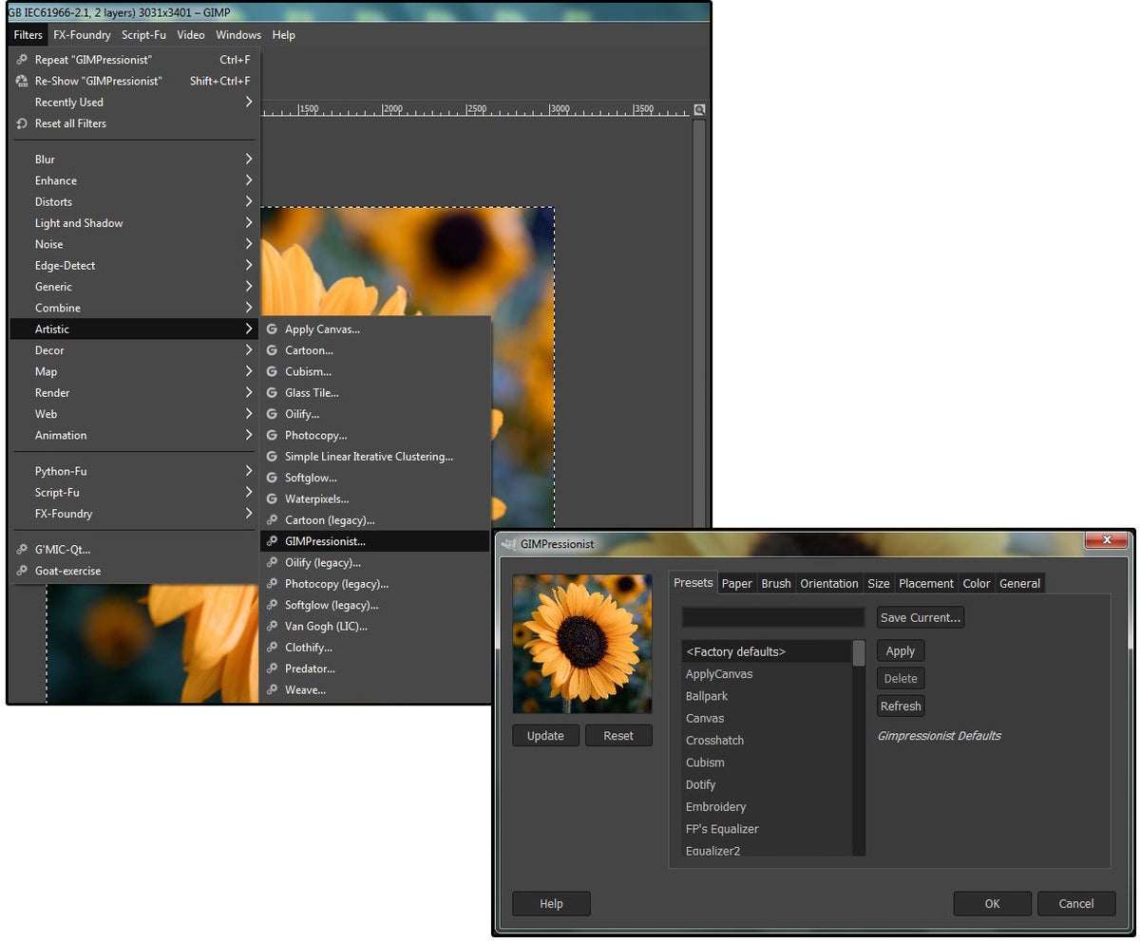
Task: Choose the FP's Equalizer preset
Action: point(767,829)
